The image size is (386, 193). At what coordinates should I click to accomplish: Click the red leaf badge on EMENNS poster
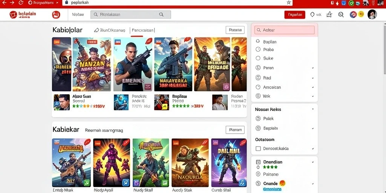pyautogui.click(x=149, y=41)
